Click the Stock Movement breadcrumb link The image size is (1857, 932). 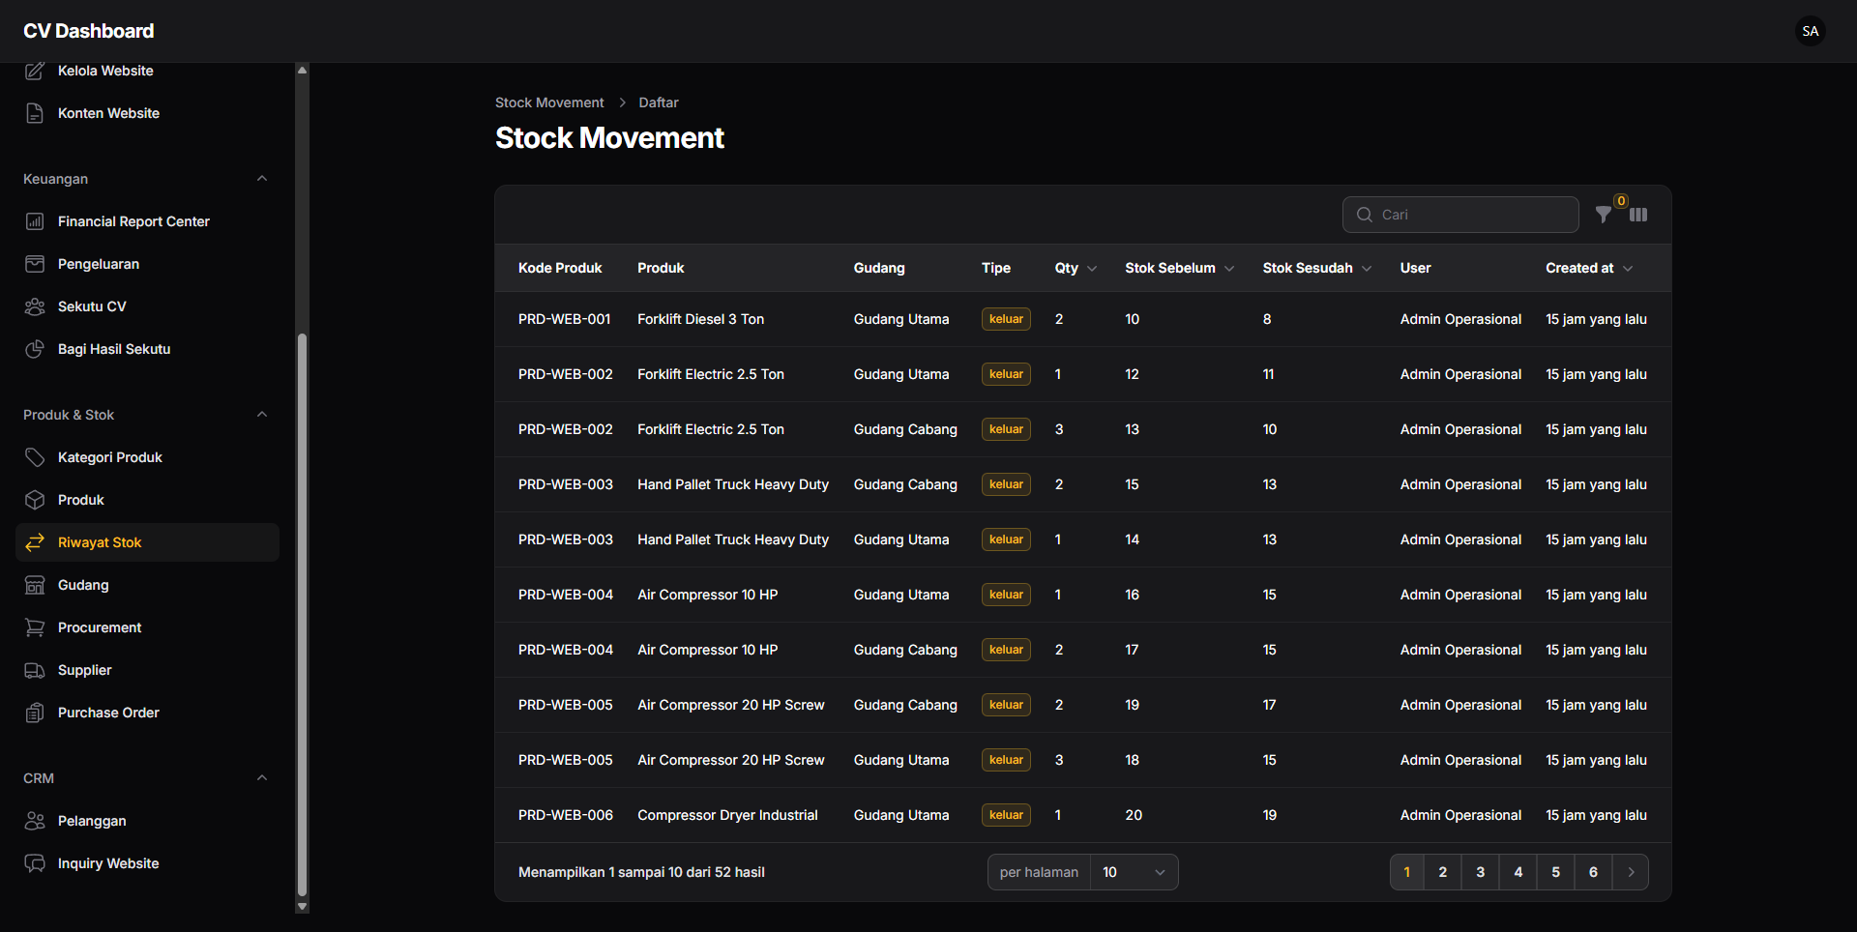(x=549, y=102)
